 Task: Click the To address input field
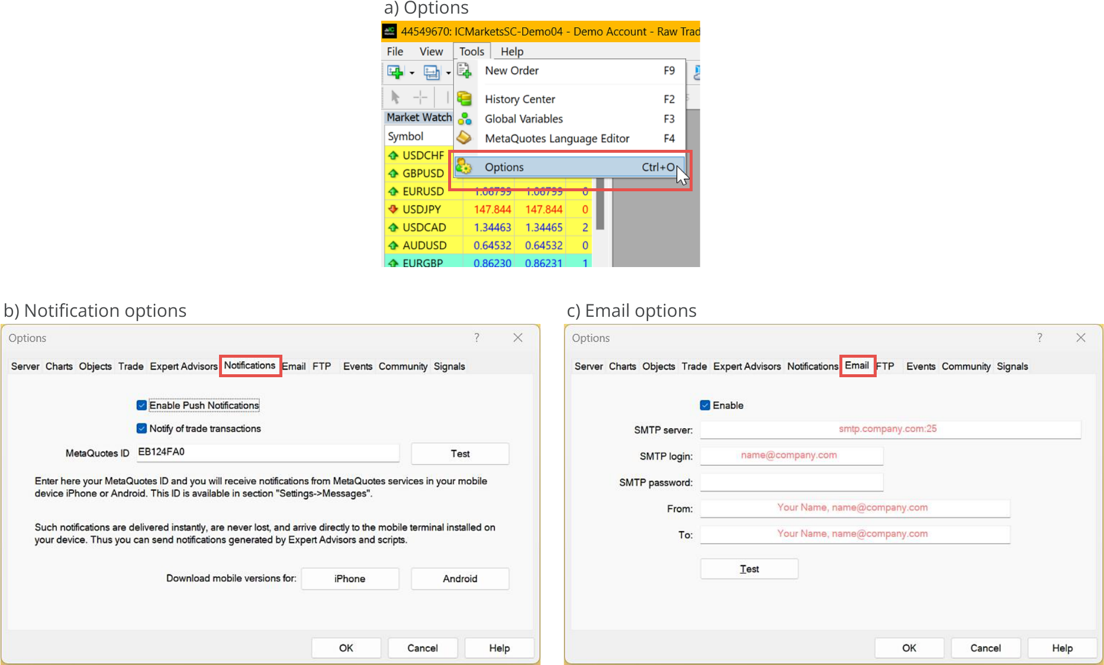pos(855,534)
